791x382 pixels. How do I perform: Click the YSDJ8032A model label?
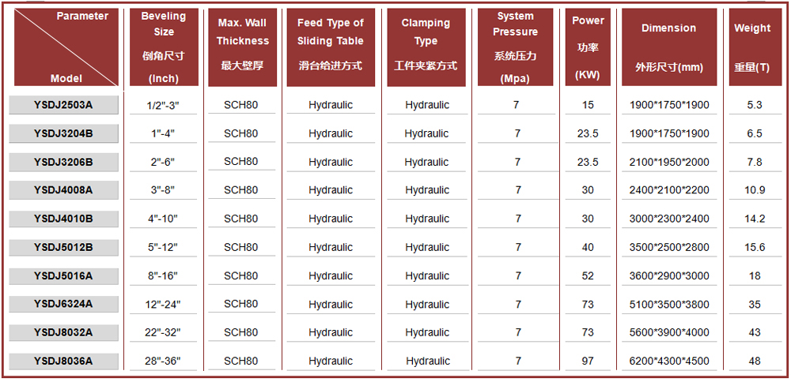click(63, 333)
